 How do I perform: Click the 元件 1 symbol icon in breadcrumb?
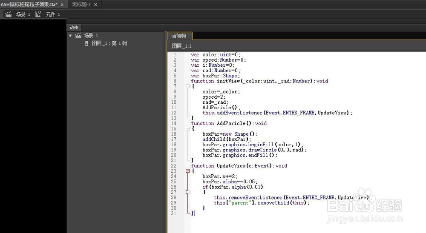coord(38,14)
